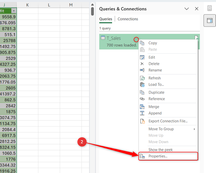This screenshot has height=173, width=216.
Task: Select column M header
Action: coord(71,5)
